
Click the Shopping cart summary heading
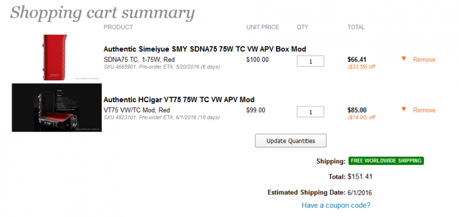coord(102,13)
